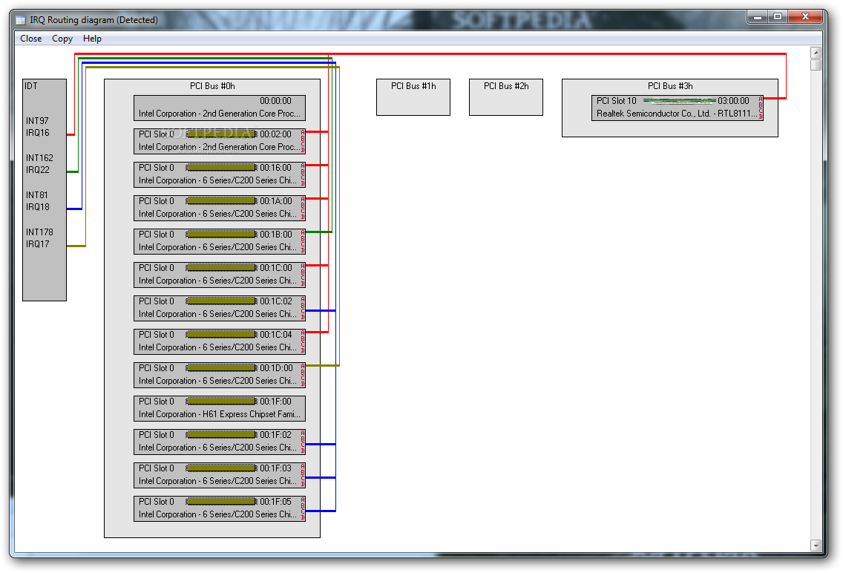Click the slot icon for device 00:1D:00

[x=221, y=367]
